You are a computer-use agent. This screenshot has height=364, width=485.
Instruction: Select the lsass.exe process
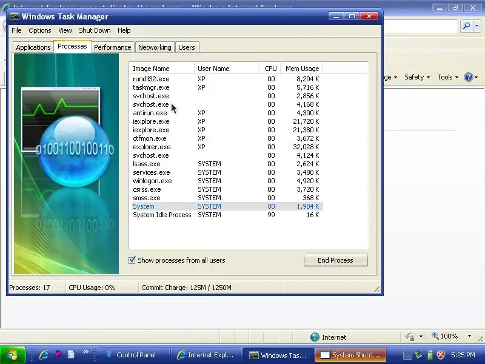tap(227, 164)
